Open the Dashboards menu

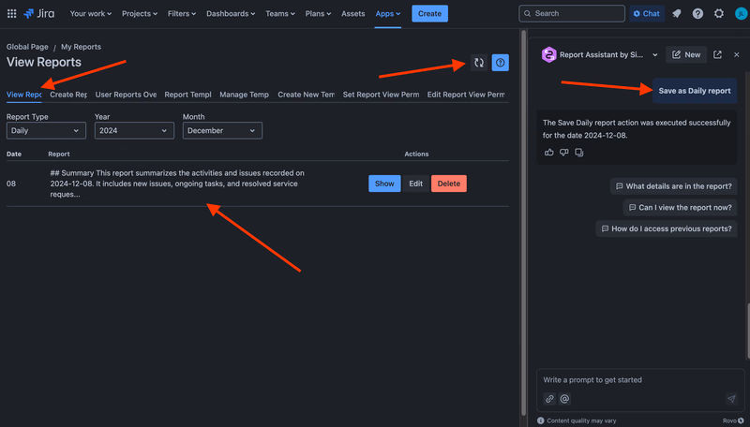tap(231, 14)
